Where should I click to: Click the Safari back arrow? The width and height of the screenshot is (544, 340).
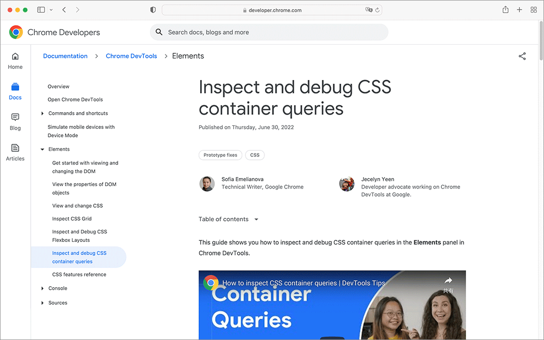click(x=64, y=10)
